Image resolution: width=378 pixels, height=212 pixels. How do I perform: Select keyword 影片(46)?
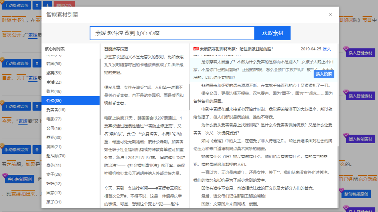pos(70,92)
